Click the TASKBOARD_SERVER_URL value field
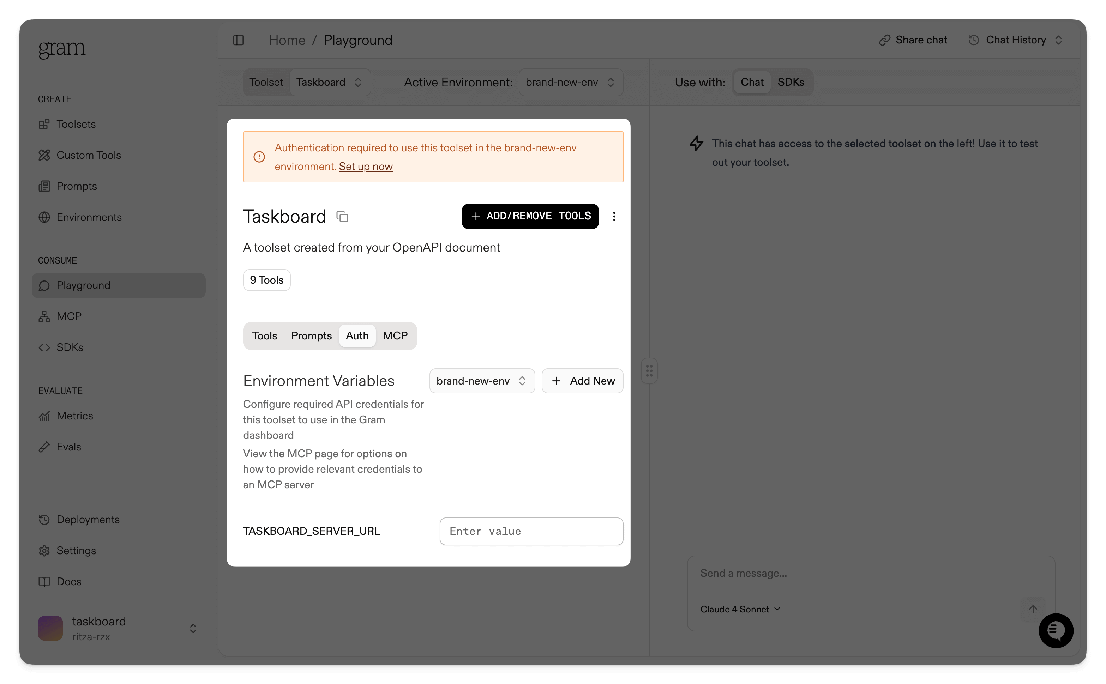 coord(531,531)
